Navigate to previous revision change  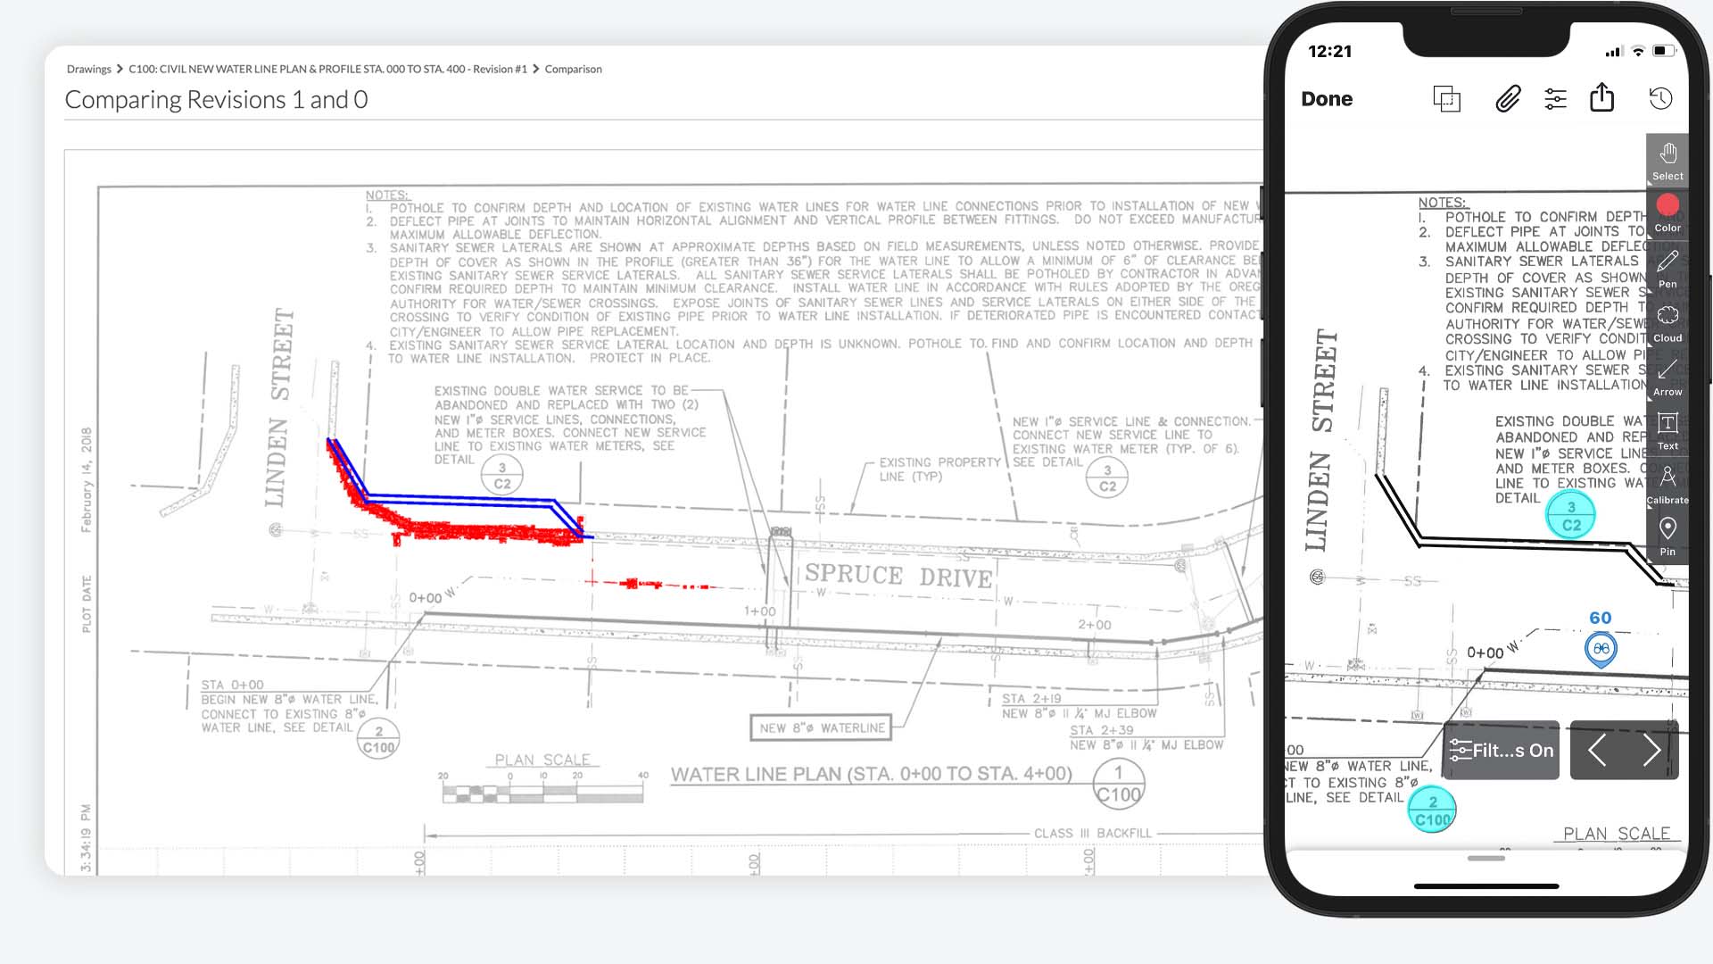point(1600,751)
